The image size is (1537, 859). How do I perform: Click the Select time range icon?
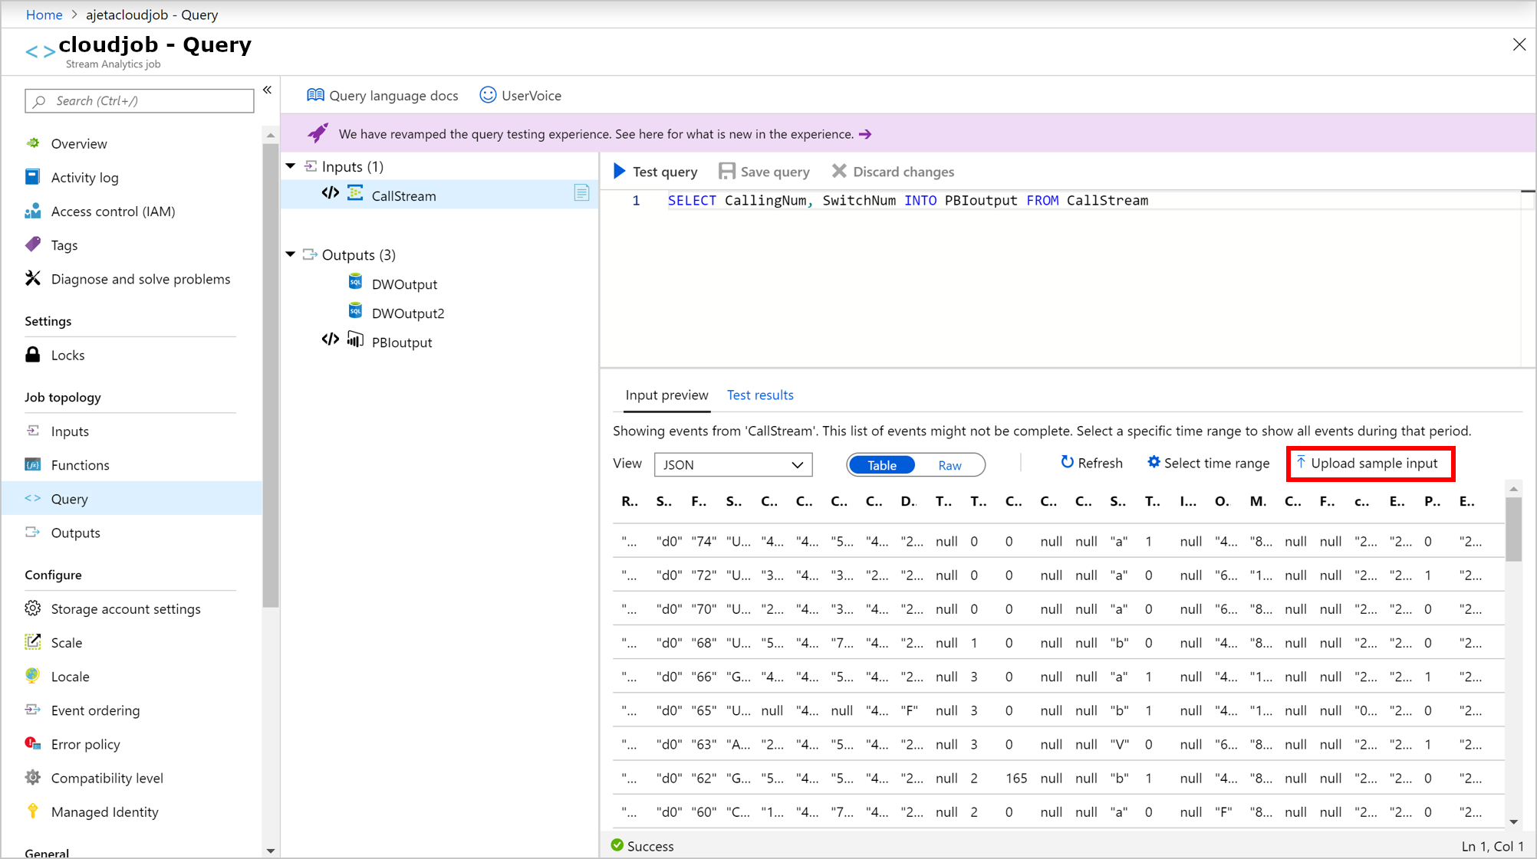1152,464
